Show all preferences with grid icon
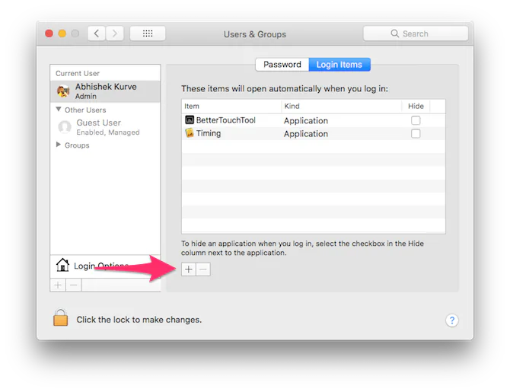The height and width of the screenshot is (392, 510). coord(148,33)
